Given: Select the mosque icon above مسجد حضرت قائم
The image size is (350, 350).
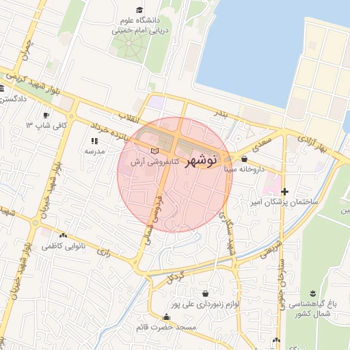Looking at the screenshot, I should pyautogui.click(x=167, y=317).
